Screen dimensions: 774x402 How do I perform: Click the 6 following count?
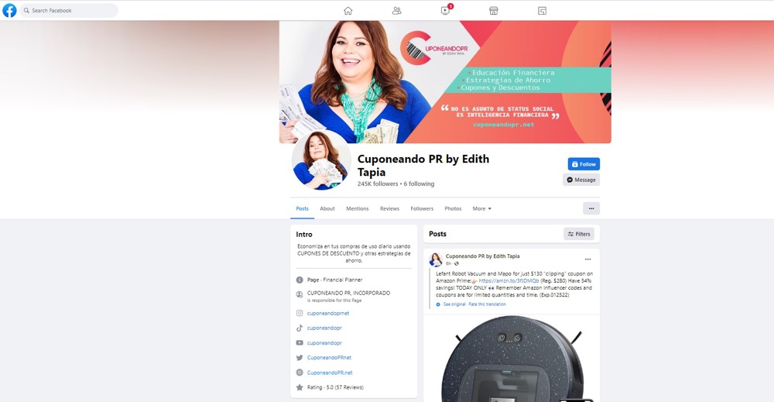(419, 184)
